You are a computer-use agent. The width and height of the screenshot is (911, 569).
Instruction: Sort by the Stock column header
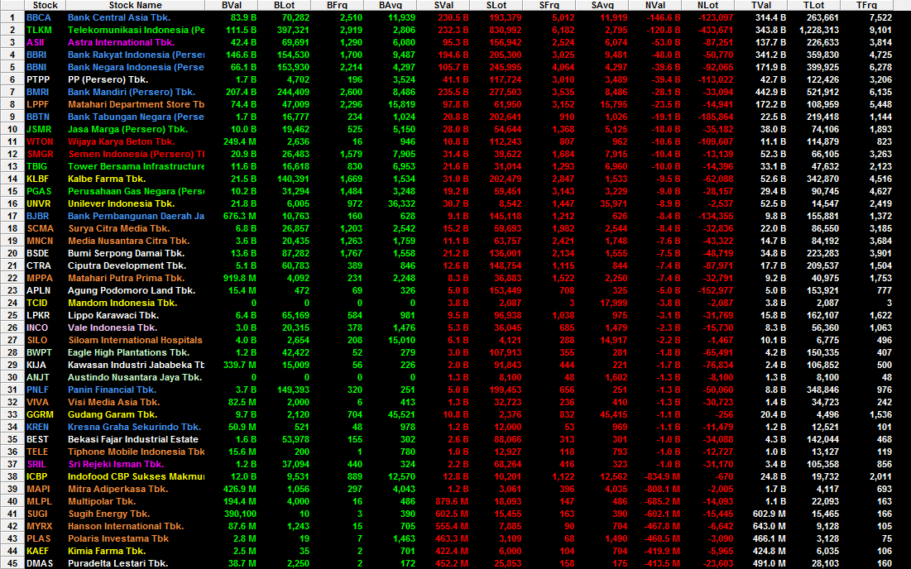[x=45, y=5]
